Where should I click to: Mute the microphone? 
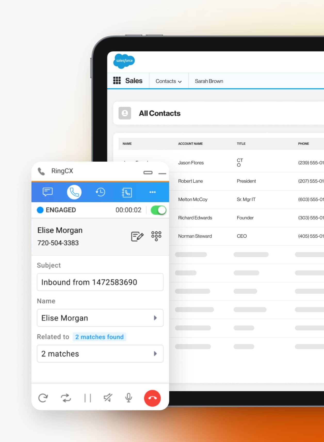pos(128,398)
